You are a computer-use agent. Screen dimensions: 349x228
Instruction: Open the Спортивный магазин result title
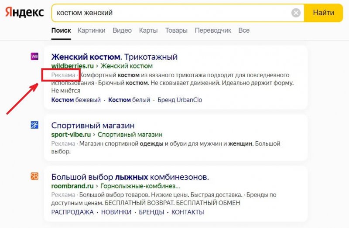point(93,126)
